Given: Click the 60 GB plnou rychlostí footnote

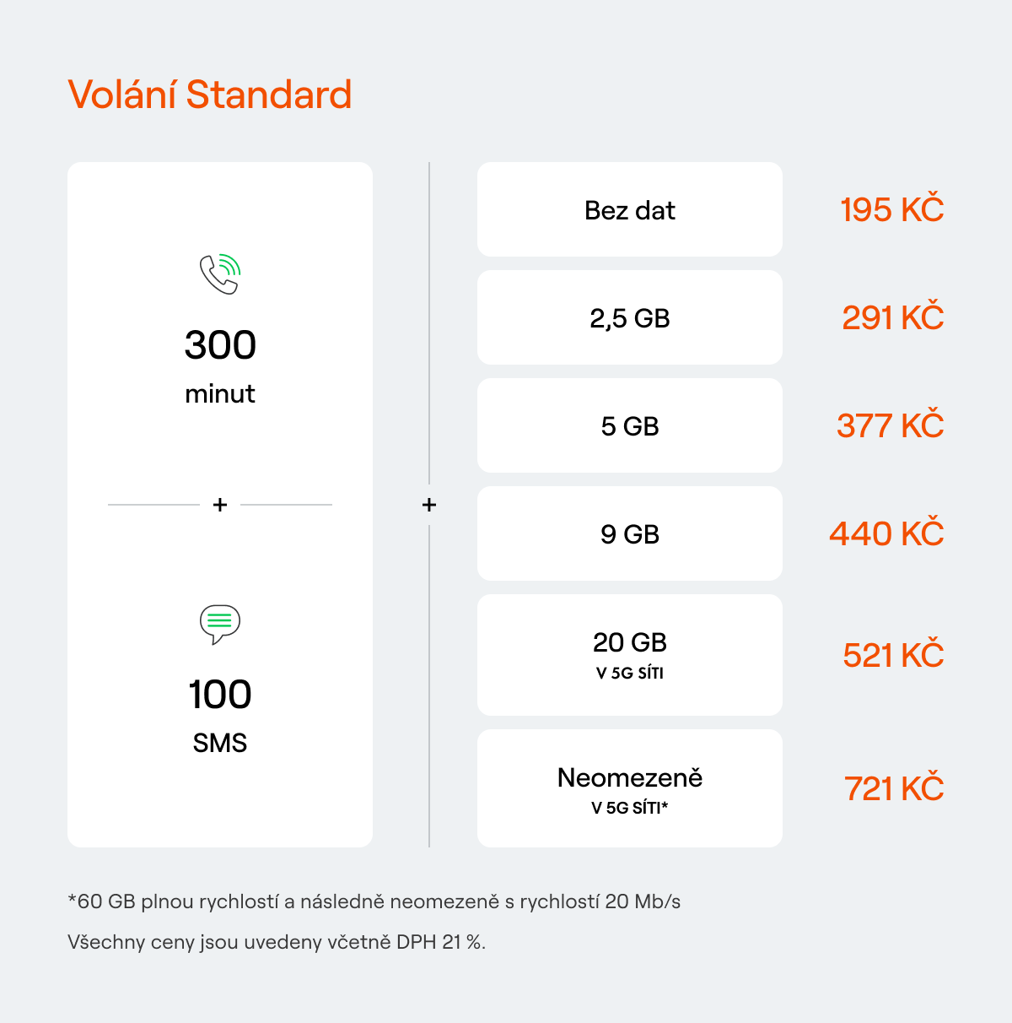Looking at the screenshot, I should tap(374, 901).
